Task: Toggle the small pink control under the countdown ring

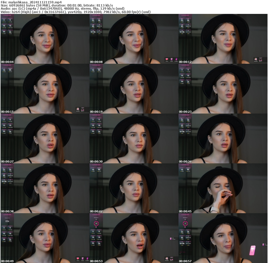Action: (96, 227)
